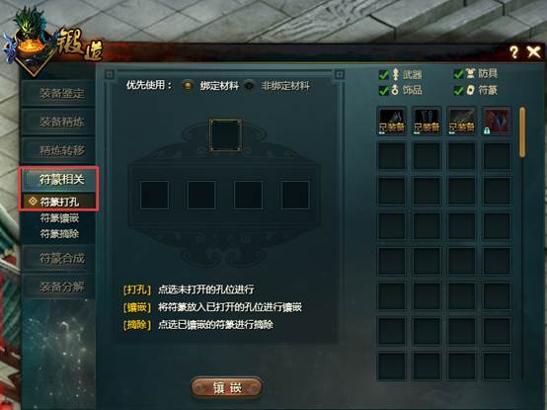
Task: Click the inventory grid scrollbar handle
Action: point(522,132)
